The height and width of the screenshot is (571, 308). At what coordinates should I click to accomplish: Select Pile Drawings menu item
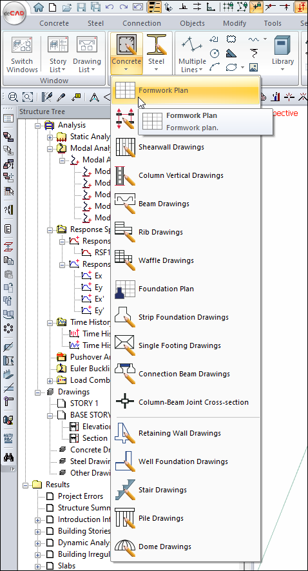[186, 519]
